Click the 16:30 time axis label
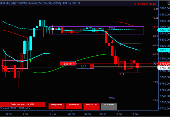Viewport: 170px width, 117px height. (x=9, y=114)
